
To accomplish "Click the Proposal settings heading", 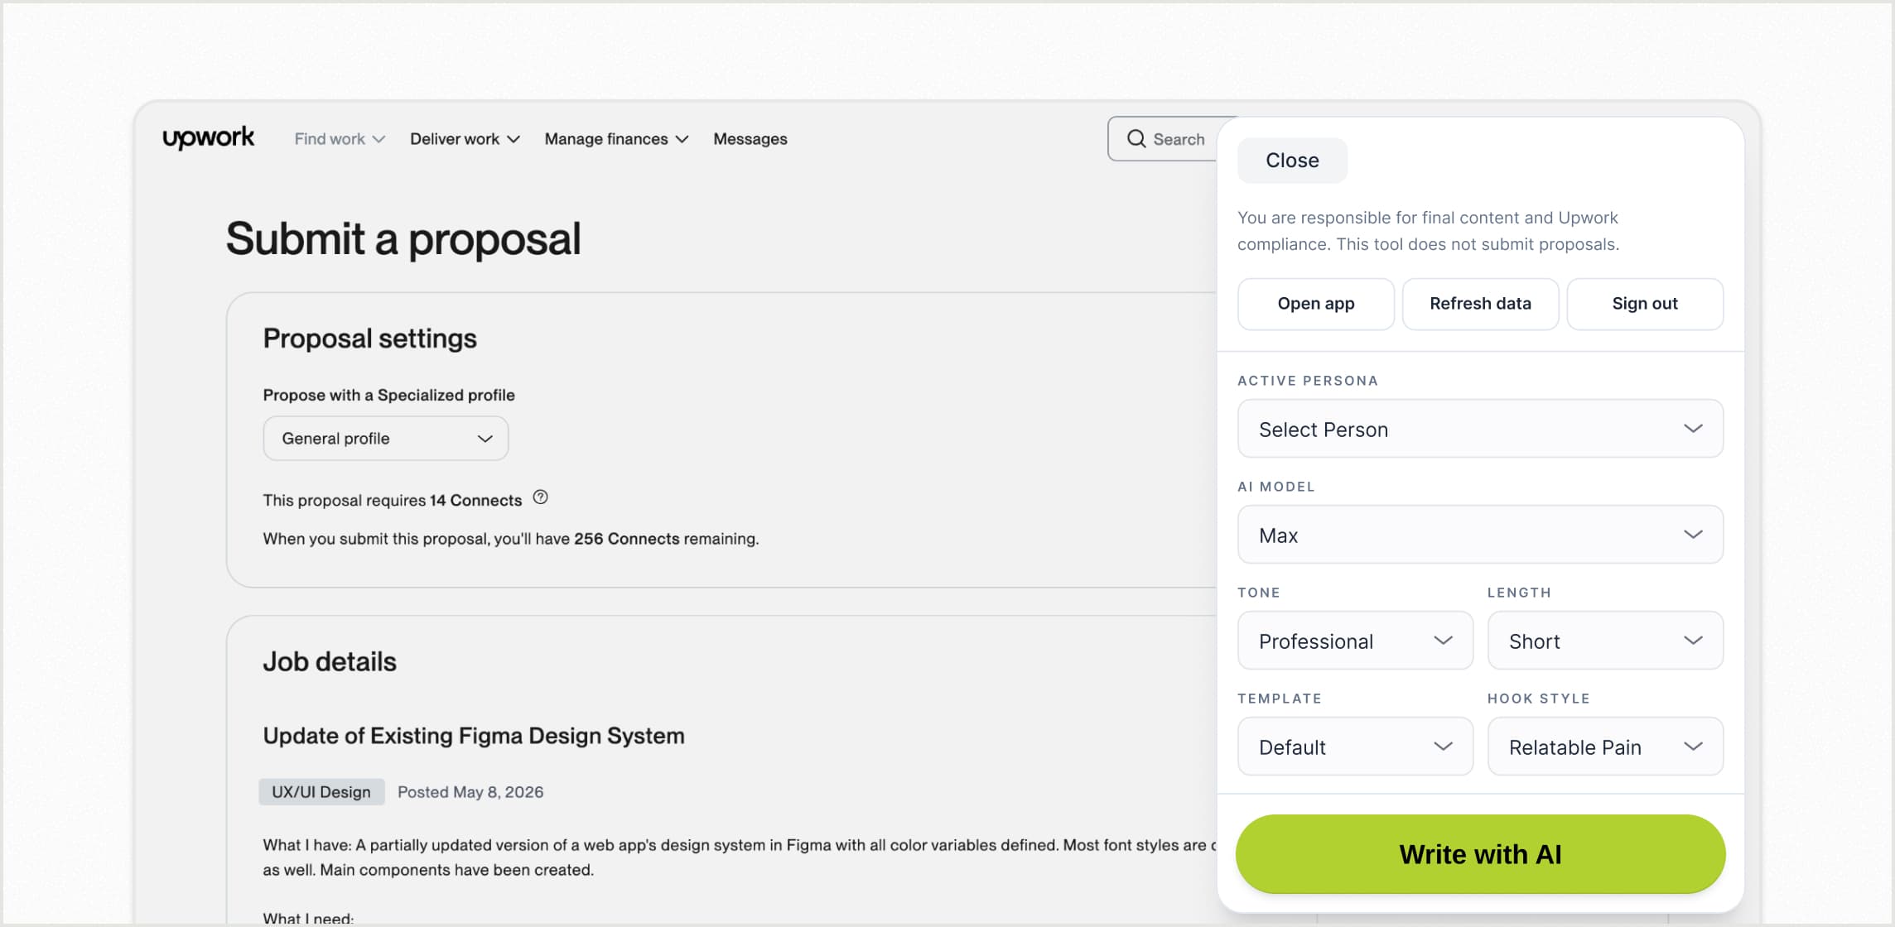I will 369,339.
